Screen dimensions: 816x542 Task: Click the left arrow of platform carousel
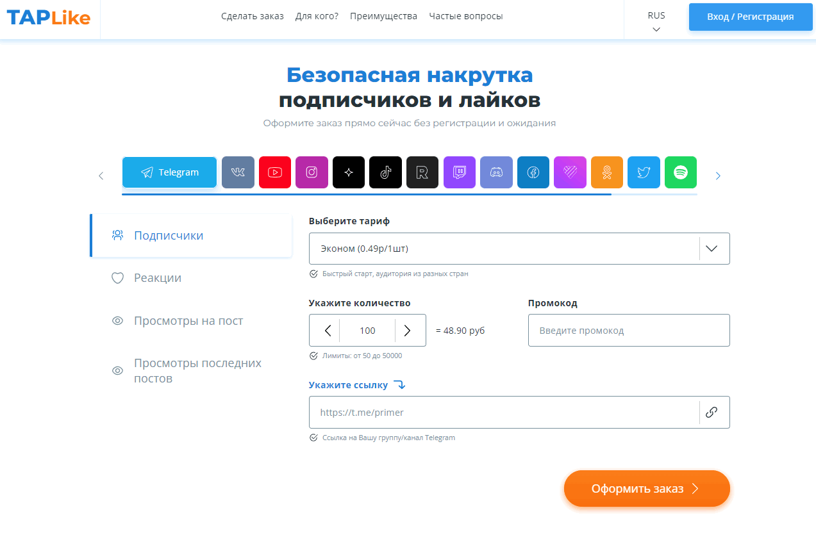tap(101, 176)
